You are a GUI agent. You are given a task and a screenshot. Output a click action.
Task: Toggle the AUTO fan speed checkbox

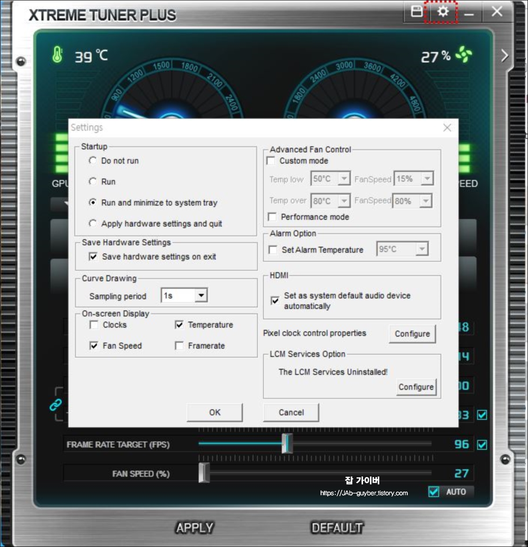[x=434, y=492]
